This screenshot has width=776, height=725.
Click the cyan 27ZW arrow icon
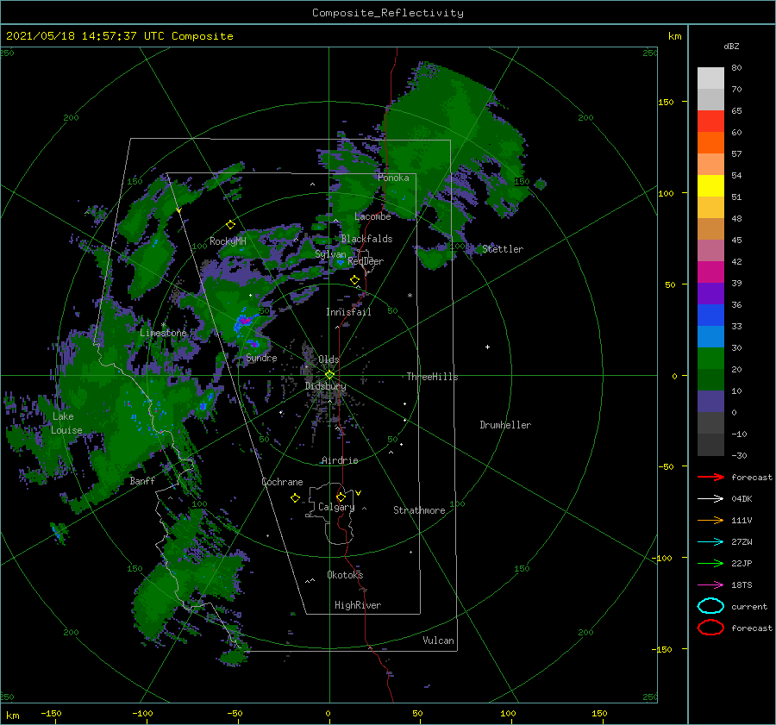click(x=710, y=542)
